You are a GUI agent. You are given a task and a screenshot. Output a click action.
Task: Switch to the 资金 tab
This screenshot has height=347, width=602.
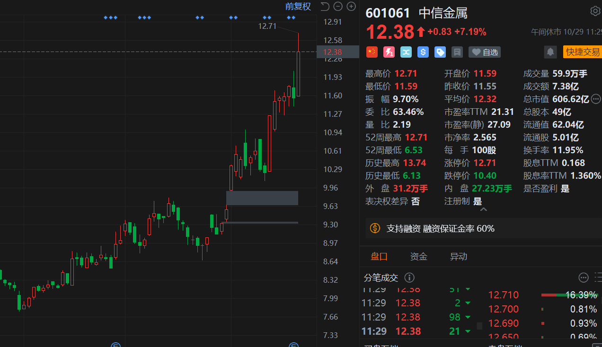coord(418,257)
